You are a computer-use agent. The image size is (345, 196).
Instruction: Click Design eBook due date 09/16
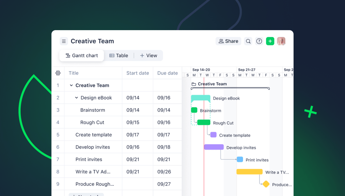[x=164, y=98]
